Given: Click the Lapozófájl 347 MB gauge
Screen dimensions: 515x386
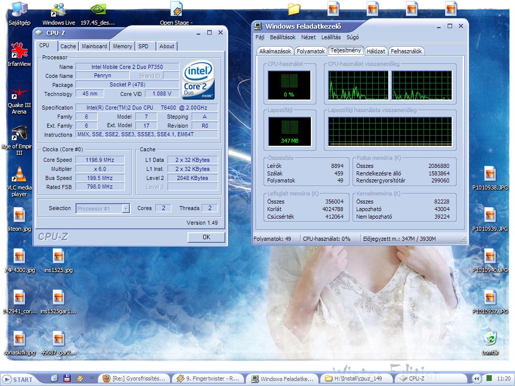Looking at the screenshot, I should click(x=289, y=131).
